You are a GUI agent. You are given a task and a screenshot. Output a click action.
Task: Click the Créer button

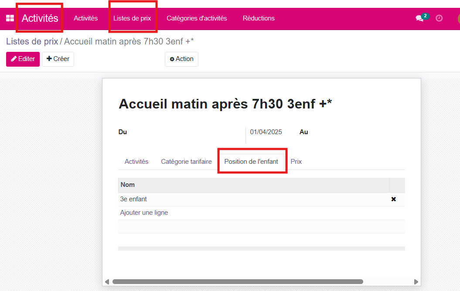click(x=58, y=59)
